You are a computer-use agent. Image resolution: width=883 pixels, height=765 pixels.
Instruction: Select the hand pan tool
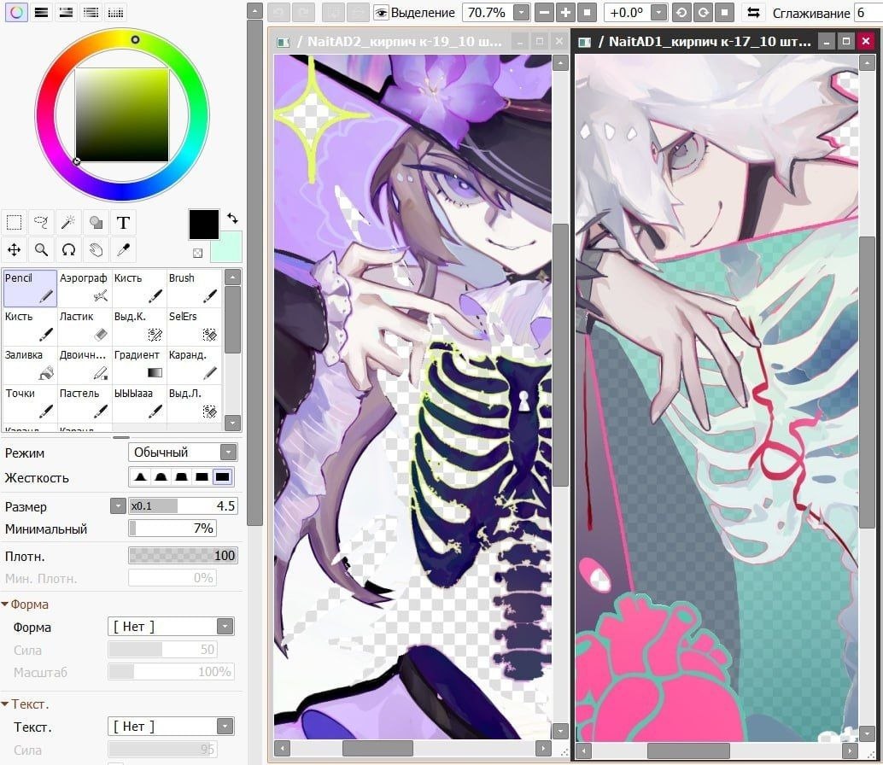[x=96, y=250]
